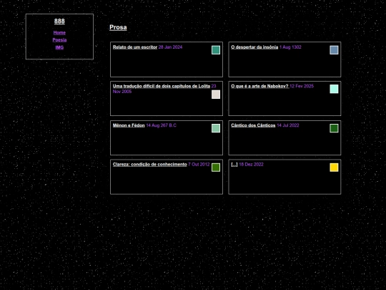This screenshot has width=386, height=290.
Task: Open the post O despertar da insônia
Action: (254, 47)
